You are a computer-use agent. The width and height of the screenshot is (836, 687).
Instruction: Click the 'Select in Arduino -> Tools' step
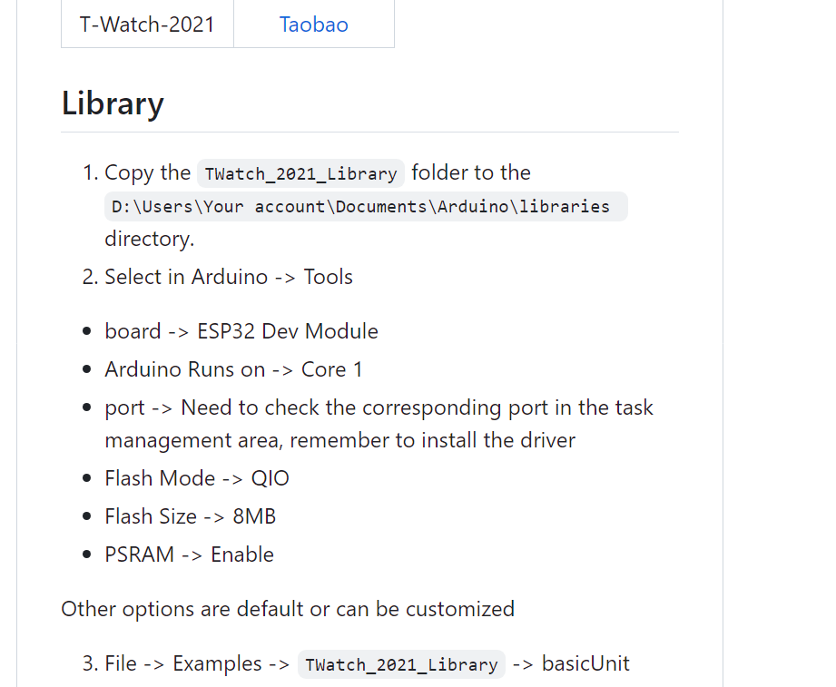(228, 277)
